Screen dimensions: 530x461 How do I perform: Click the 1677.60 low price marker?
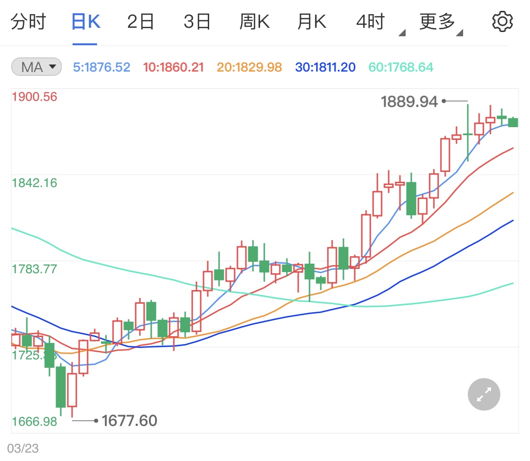129,421
